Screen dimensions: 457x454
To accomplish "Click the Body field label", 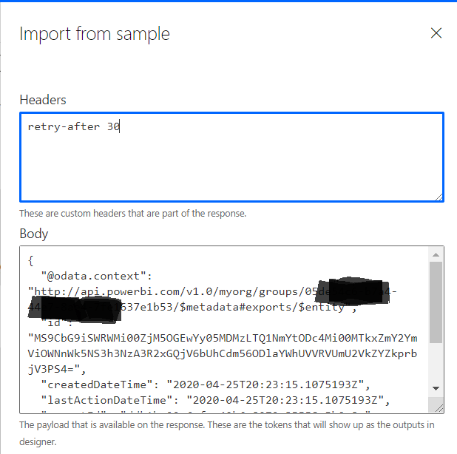I will point(34,234).
